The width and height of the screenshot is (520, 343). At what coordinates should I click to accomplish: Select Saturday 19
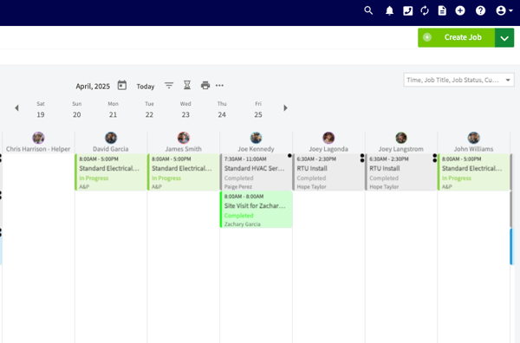tap(41, 110)
